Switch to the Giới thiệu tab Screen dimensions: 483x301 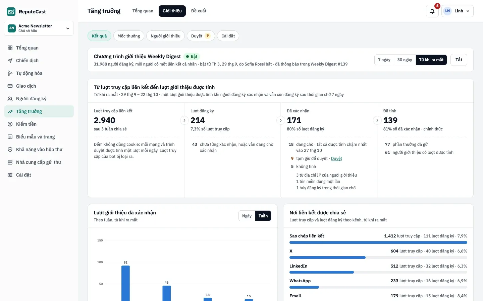pos(172,11)
